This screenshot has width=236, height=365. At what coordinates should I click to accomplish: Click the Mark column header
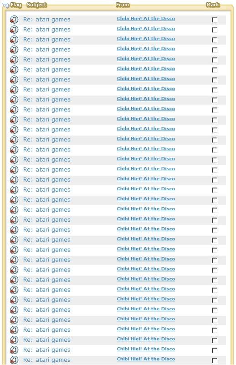(x=213, y=5)
